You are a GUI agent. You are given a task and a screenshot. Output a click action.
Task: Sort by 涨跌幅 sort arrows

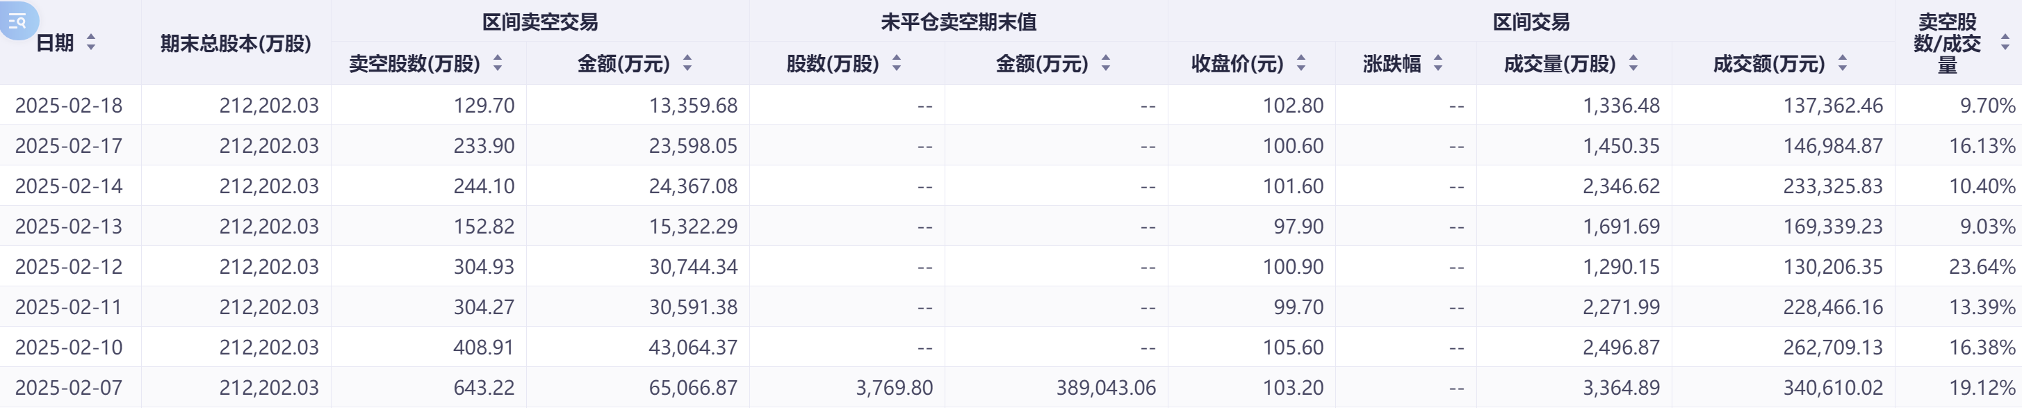[x=1438, y=63]
